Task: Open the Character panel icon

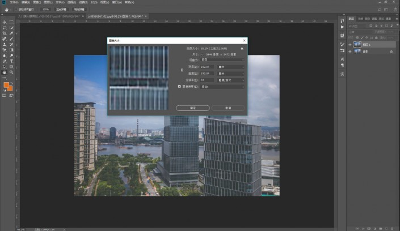Action: (x=342, y=59)
